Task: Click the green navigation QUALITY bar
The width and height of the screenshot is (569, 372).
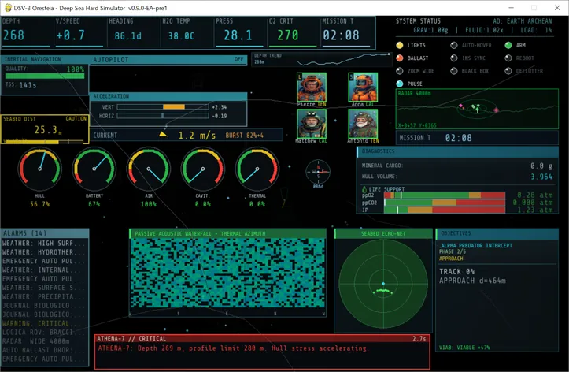Action: 45,76
